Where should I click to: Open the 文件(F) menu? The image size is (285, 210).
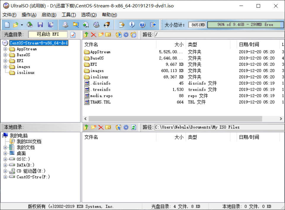[x=9, y=15]
